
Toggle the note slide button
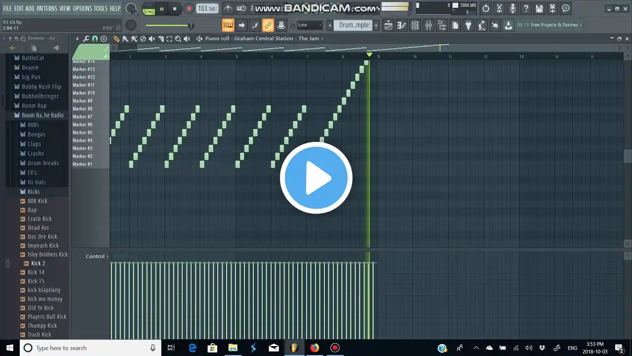point(255,25)
